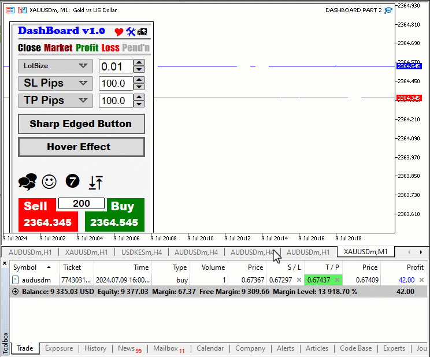Click the Hover Effect button
Screen dimensions: 430x357
[x=81, y=147]
